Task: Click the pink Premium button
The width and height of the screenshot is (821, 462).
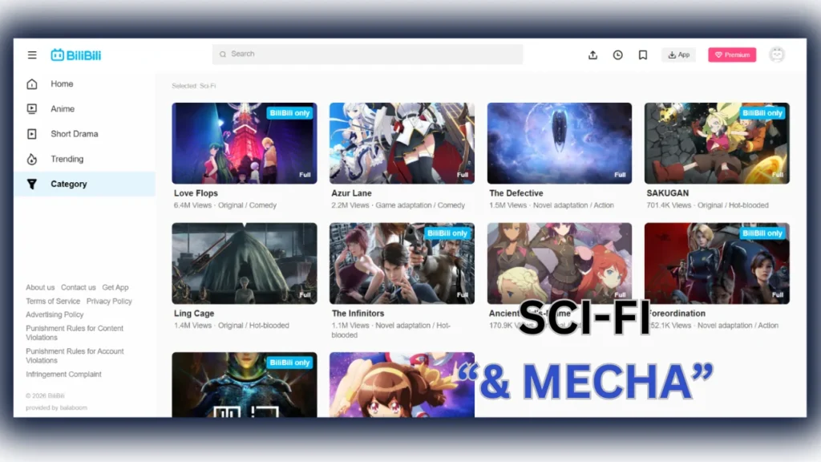Action: coord(730,55)
